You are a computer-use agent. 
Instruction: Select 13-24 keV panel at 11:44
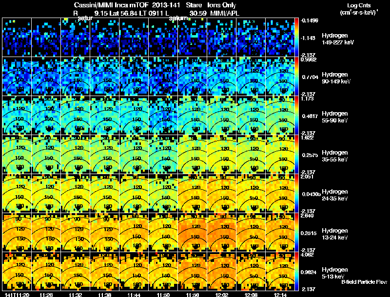134,232
